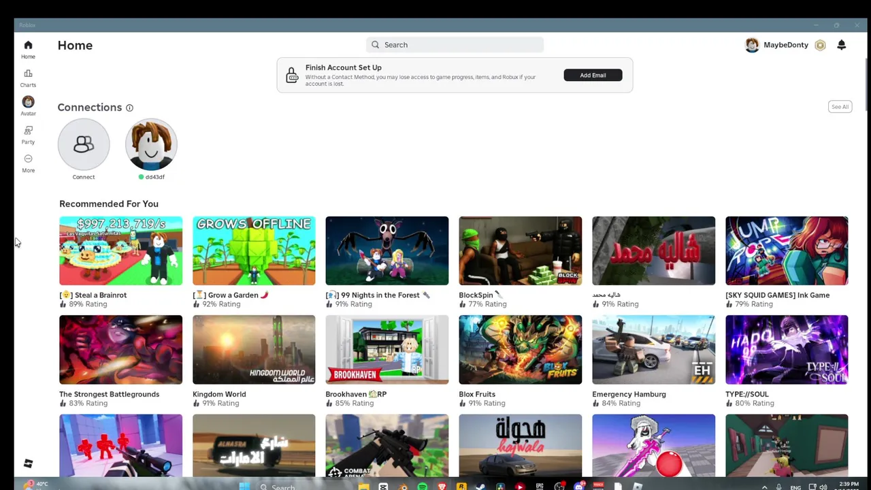
Task: Open friend dd43df's avatar
Action: 151,144
